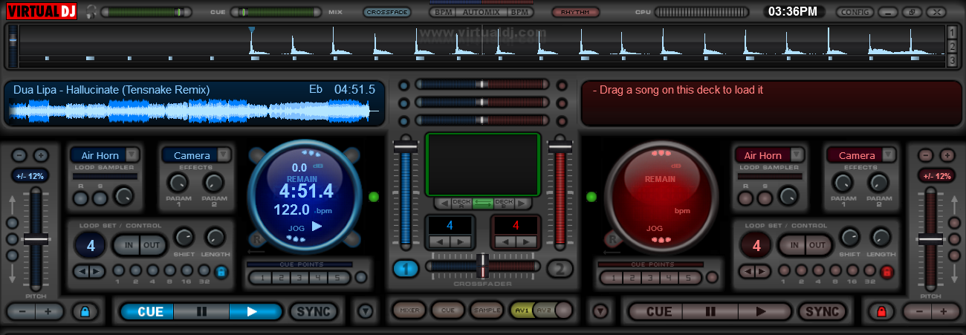966x335 pixels.
Task: Click CUE on the right deck transport
Action: pyautogui.click(x=656, y=312)
